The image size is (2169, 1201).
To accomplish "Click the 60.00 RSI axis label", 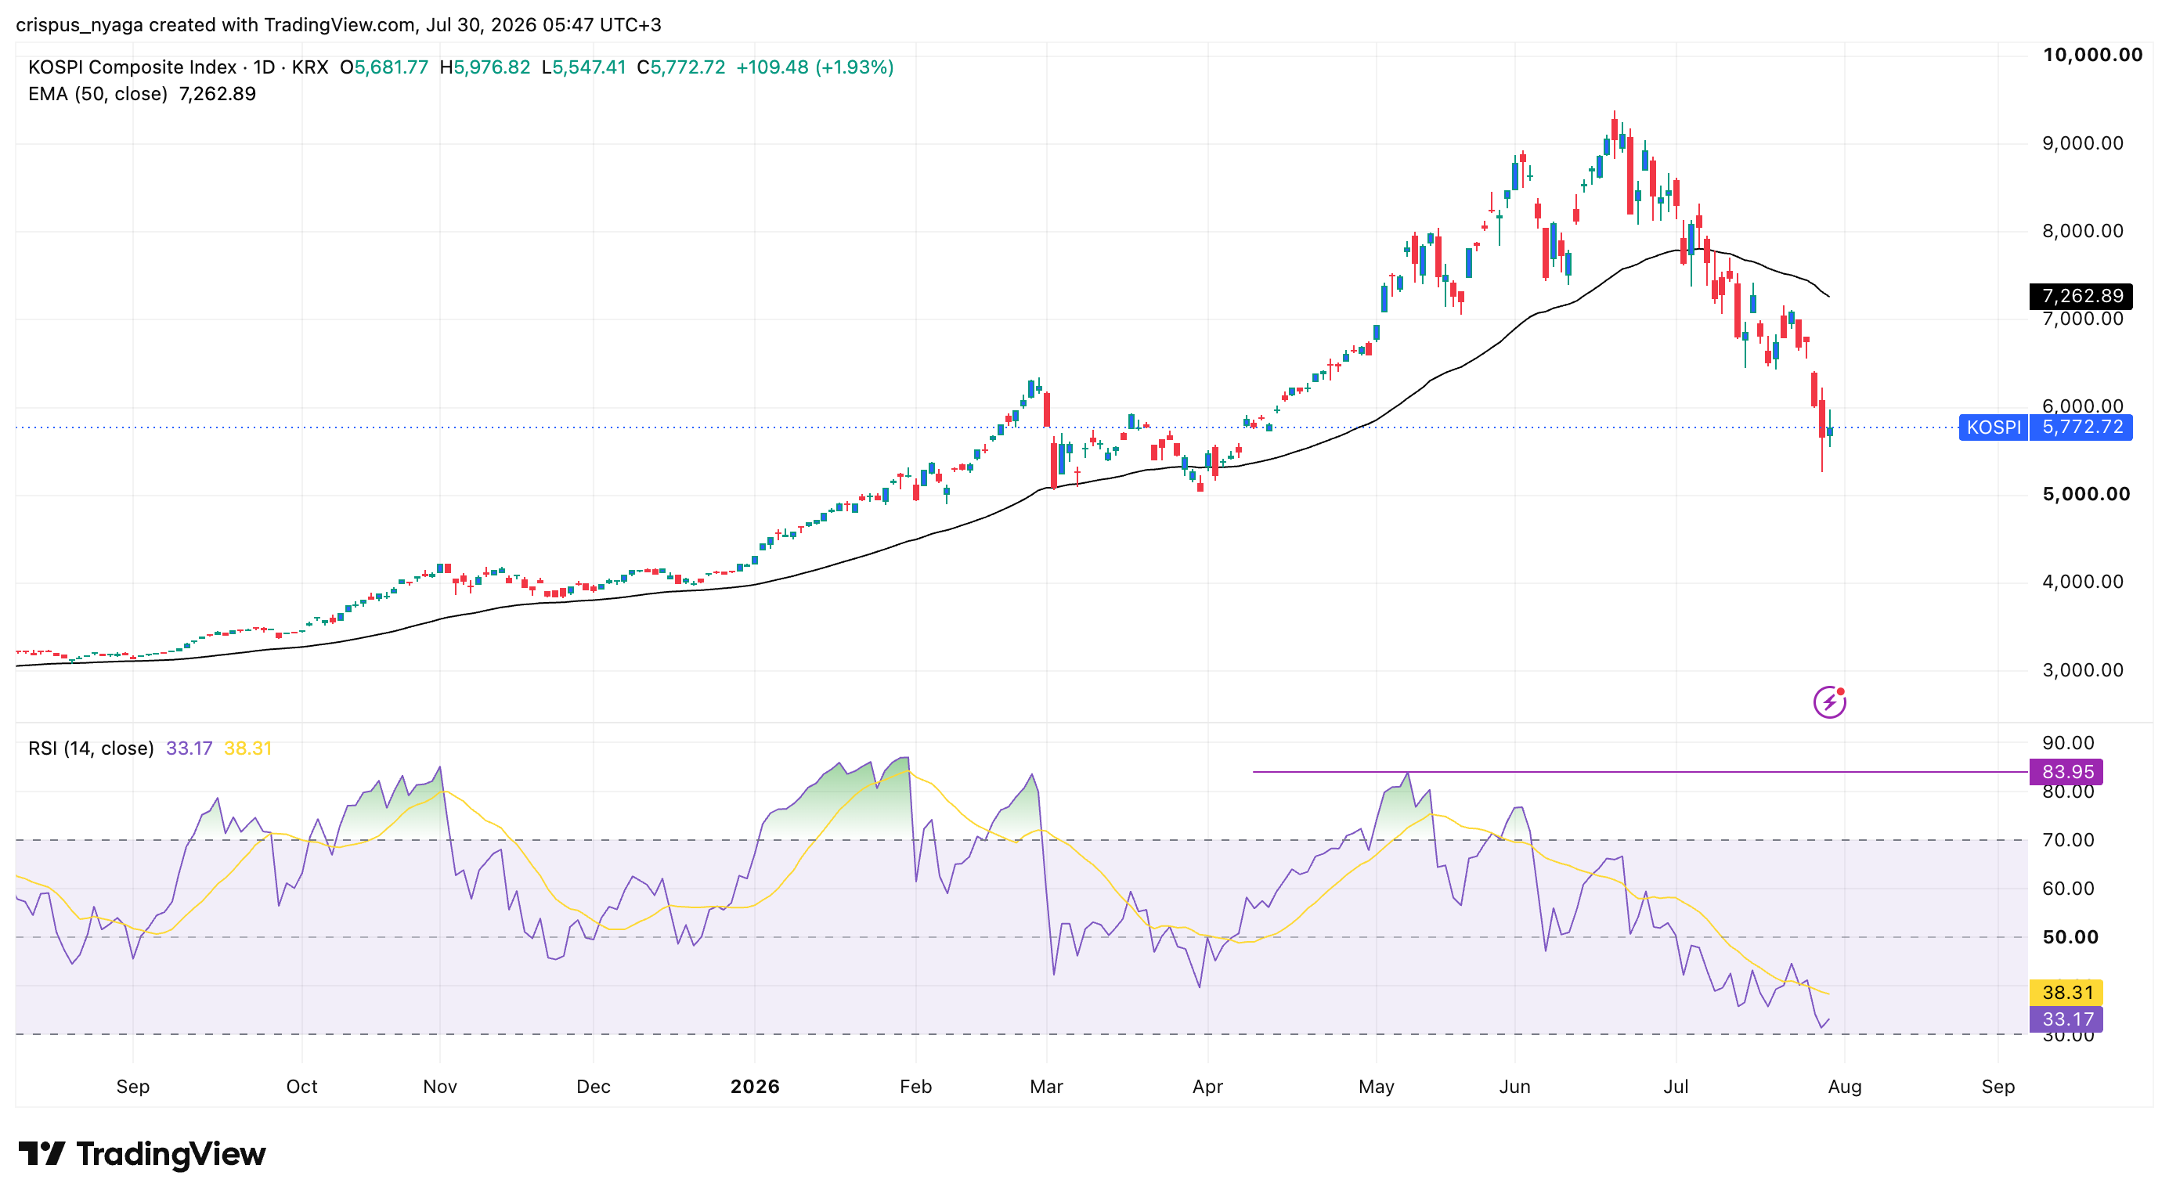I will click(x=2068, y=889).
